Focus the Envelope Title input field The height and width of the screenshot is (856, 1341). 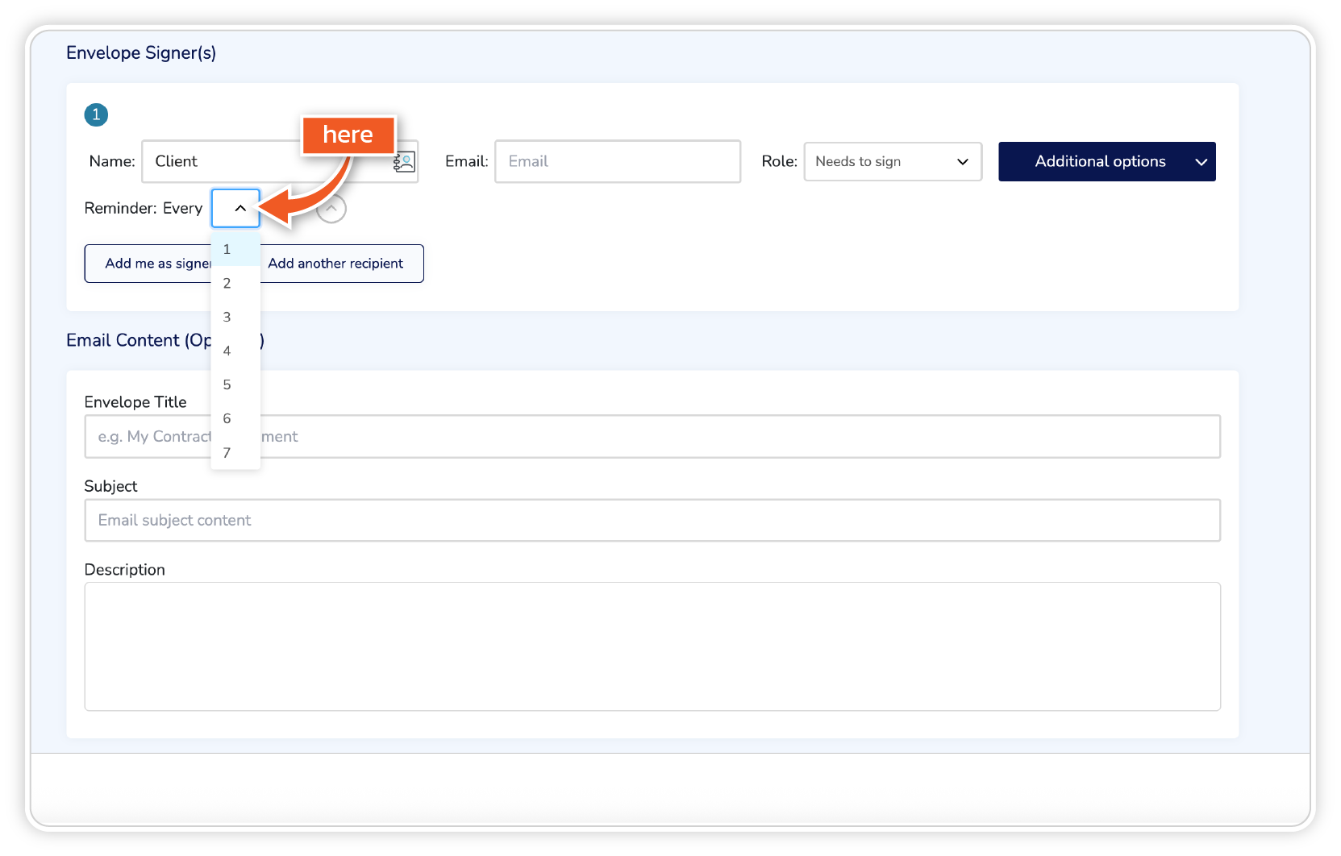click(652, 436)
